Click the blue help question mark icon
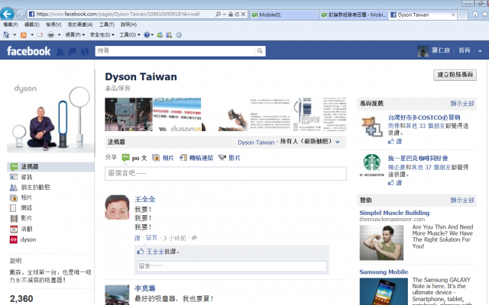 point(147,35)
